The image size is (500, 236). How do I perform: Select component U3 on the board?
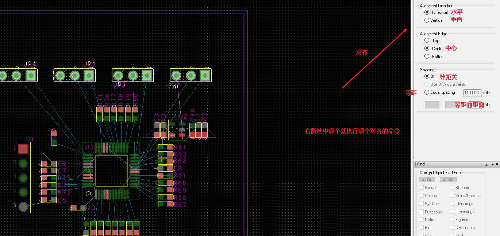[x=111, y=170]
